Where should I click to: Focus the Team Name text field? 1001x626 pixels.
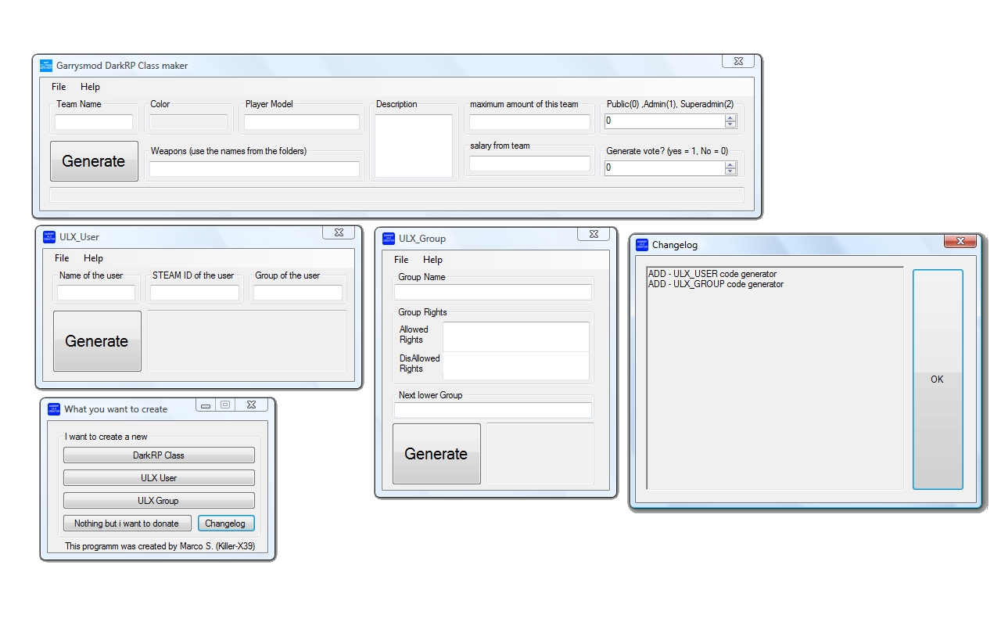click(94, 122)
